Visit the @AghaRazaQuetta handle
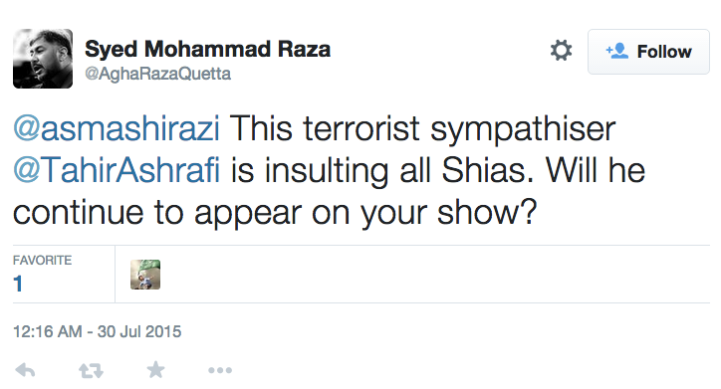This screenshot has height=389, width=721. coord(157,74)
